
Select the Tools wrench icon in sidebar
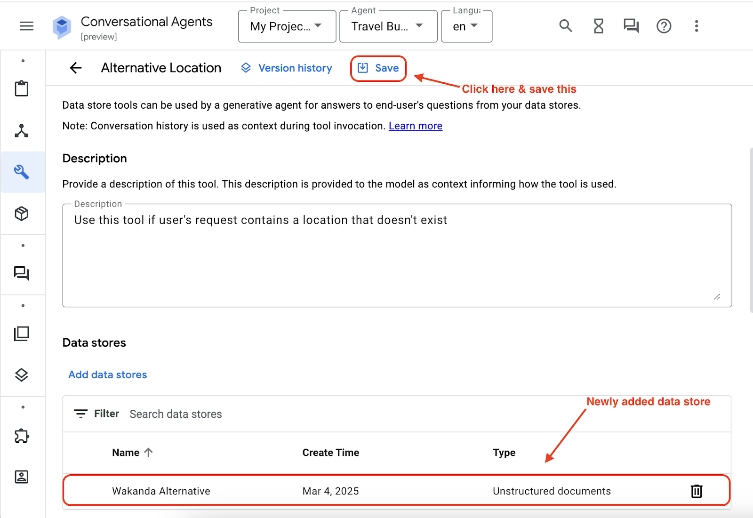click(22, 172)
